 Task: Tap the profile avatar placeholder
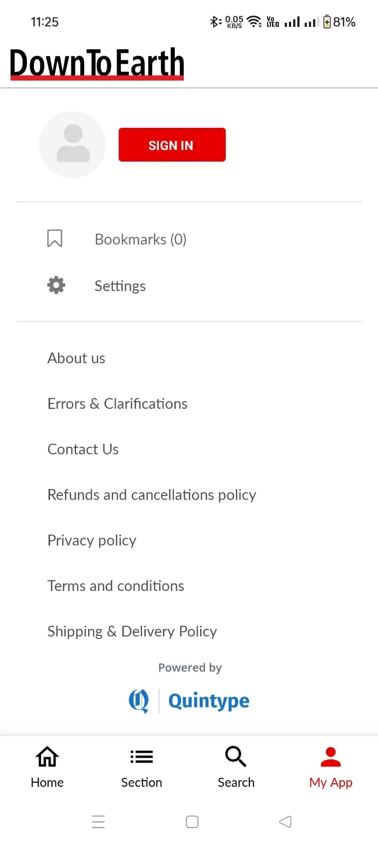click(x=73, y=145)
